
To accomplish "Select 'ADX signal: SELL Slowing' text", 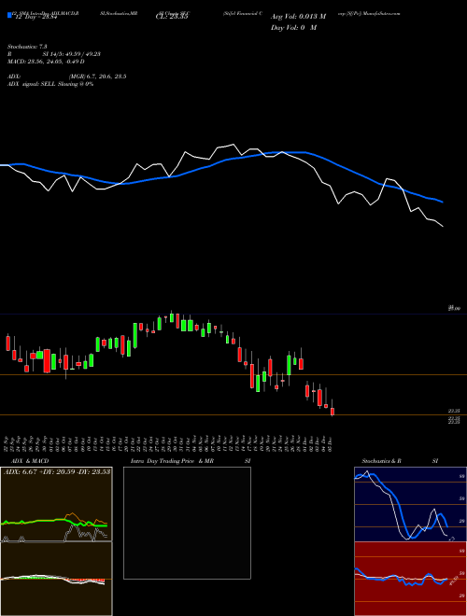I will pos(42,84).
